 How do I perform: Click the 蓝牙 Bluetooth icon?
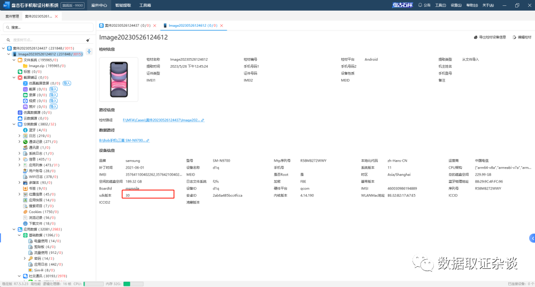coord(25,130)
